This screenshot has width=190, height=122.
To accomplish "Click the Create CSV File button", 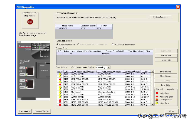I will click(42, 111).
